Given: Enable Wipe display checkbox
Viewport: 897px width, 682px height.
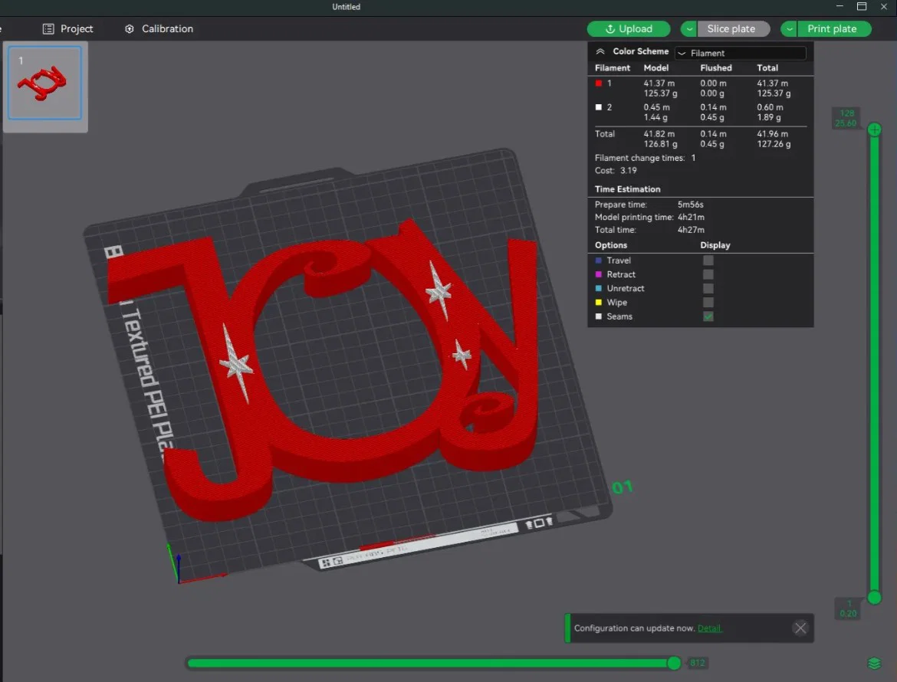Looking at the screenshot, I should 708,303.
